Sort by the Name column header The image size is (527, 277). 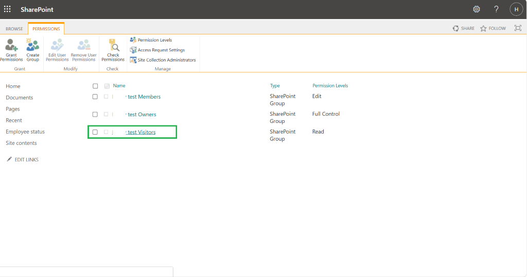click(119, 86)
